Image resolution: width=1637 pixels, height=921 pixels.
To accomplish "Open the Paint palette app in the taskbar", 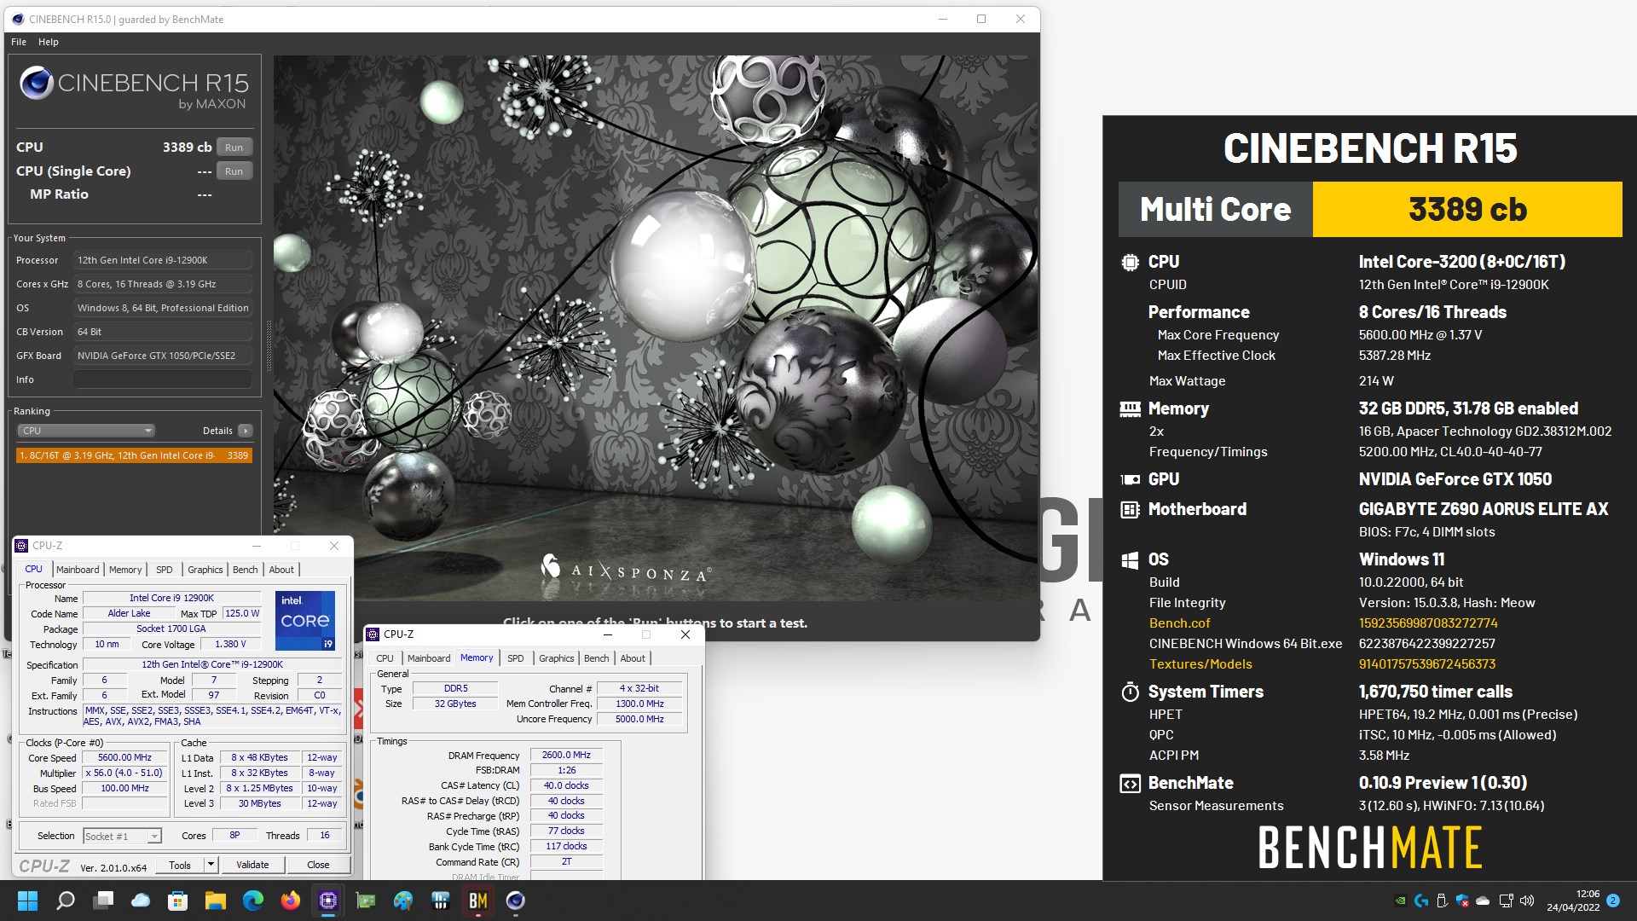I will coord(403,901).
